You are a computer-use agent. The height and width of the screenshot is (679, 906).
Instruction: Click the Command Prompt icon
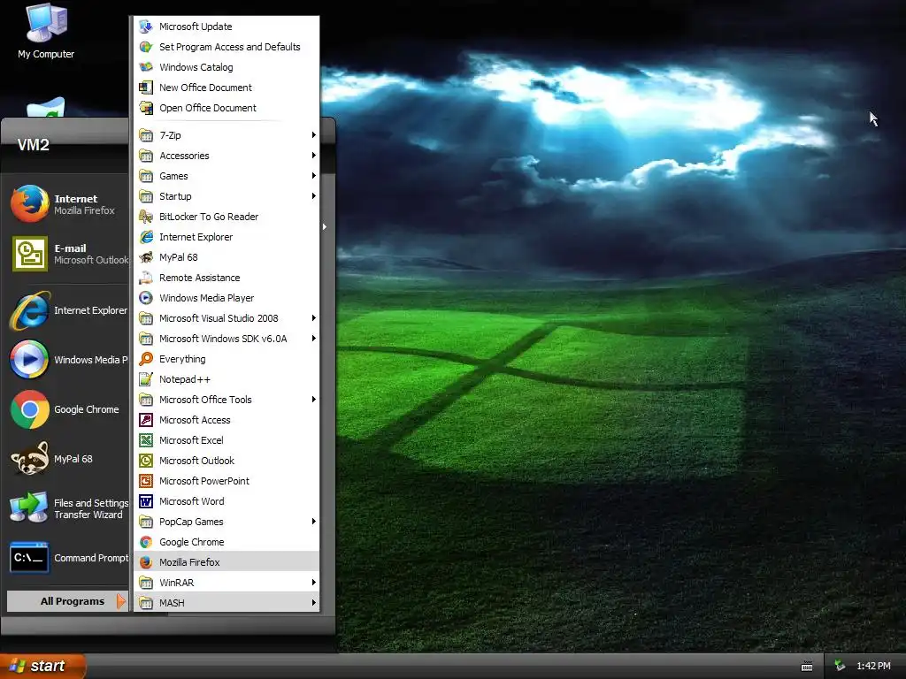click(29, 558)
